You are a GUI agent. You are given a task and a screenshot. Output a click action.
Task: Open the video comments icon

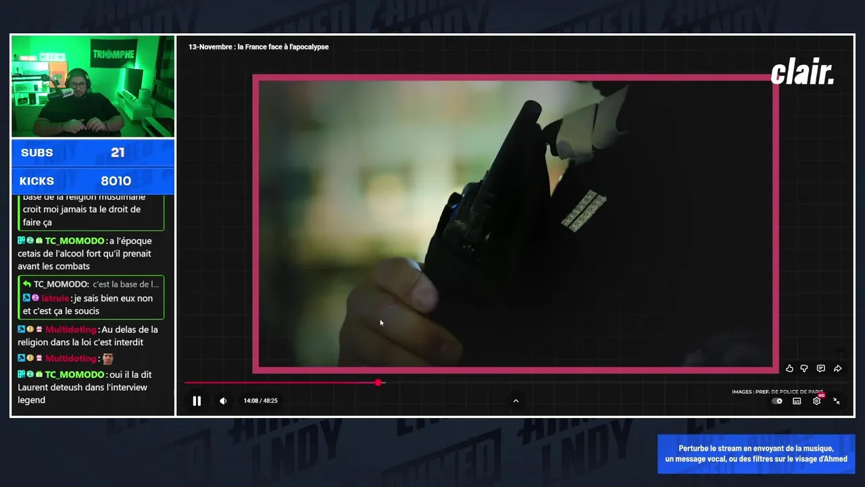(x=821, y=369)
